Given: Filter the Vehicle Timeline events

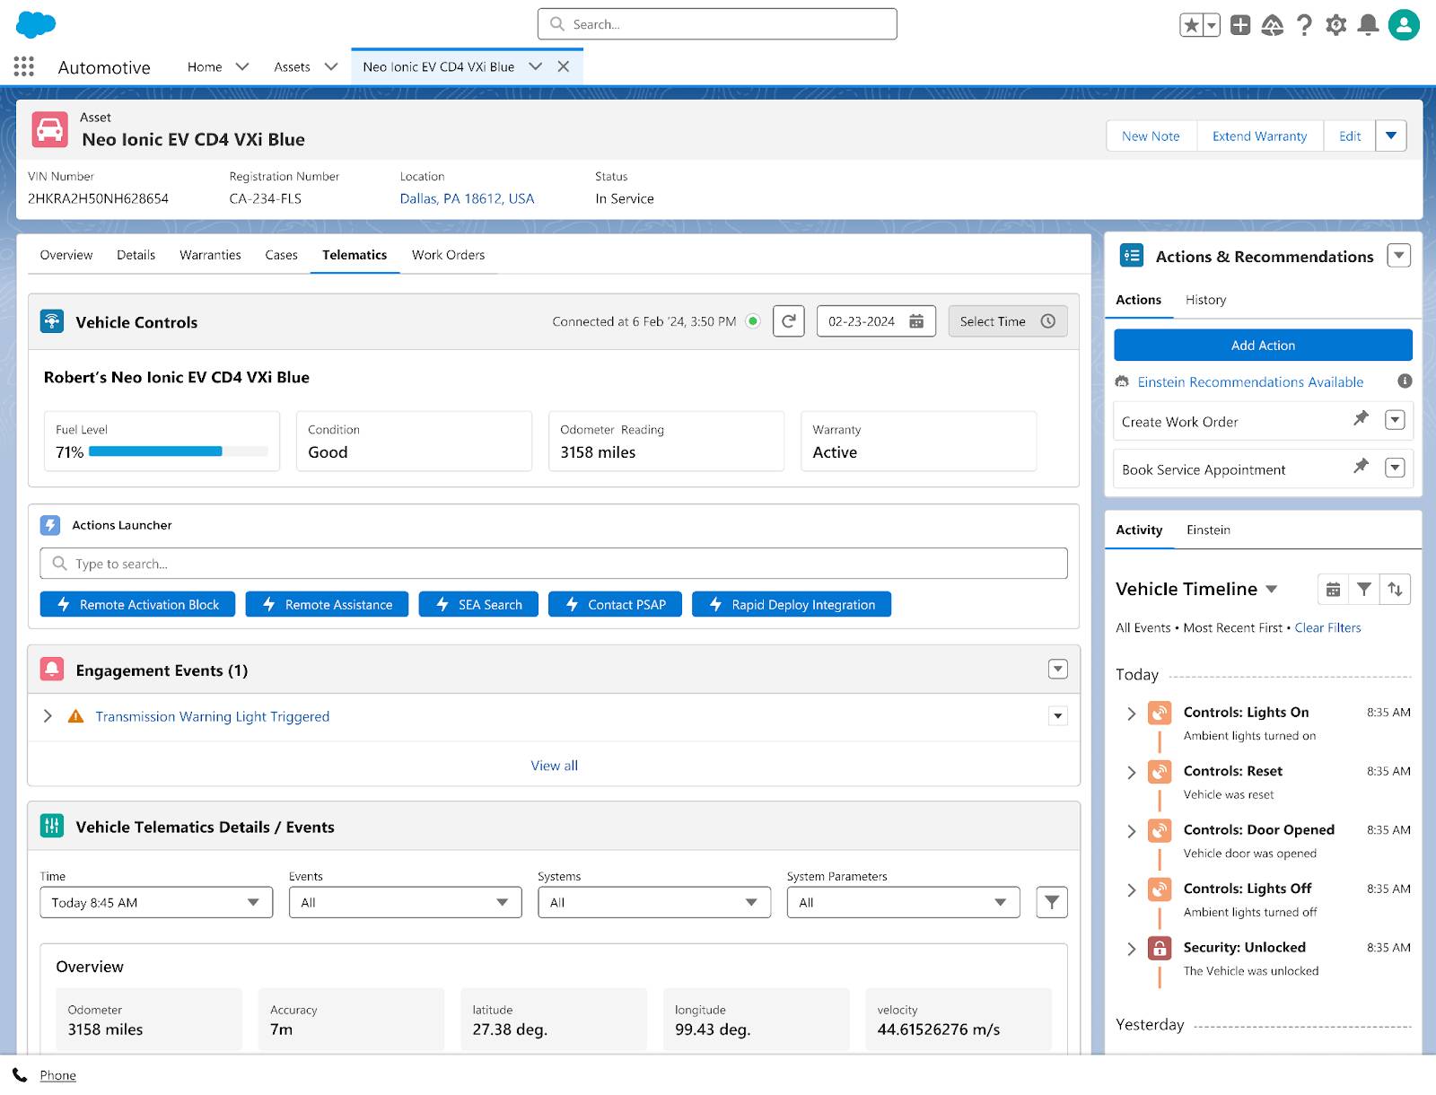Looking at the screenshot, I should pos(1364,589).
